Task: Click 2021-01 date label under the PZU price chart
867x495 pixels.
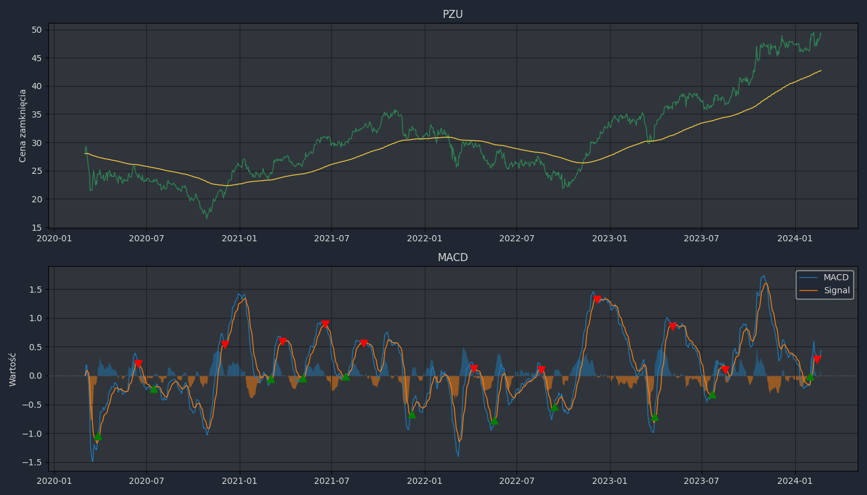Action: (240, 238)
